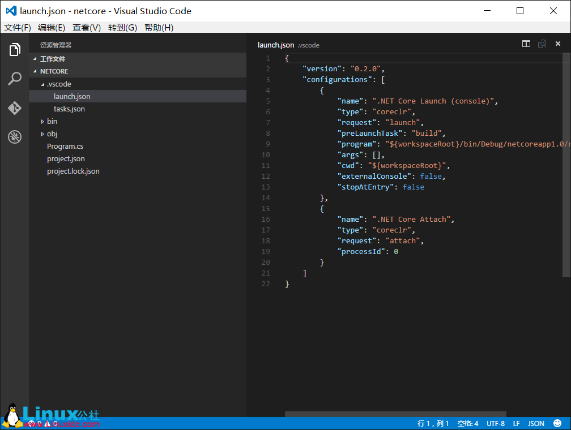
Task: Click the line and column indicator 行 1, 列 1
Action: [433, 423]
